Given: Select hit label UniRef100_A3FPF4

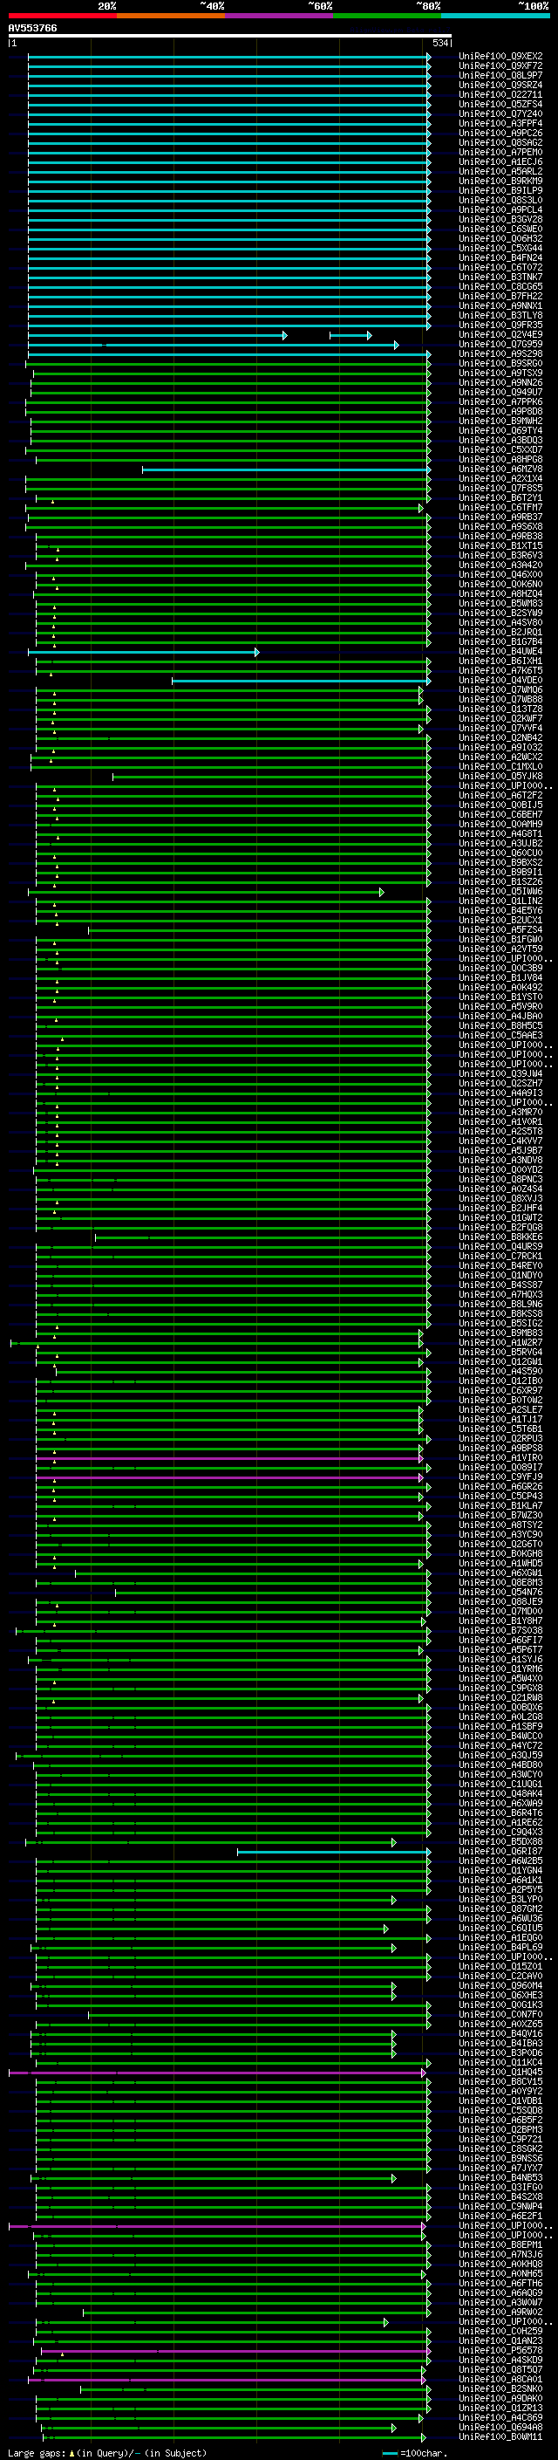Looking at the screenshot, I should [500, 123].
